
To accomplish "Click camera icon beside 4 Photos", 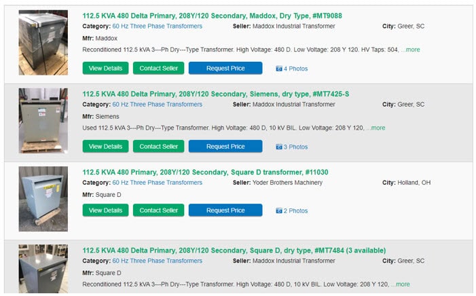I will click(x=278, y=69).
